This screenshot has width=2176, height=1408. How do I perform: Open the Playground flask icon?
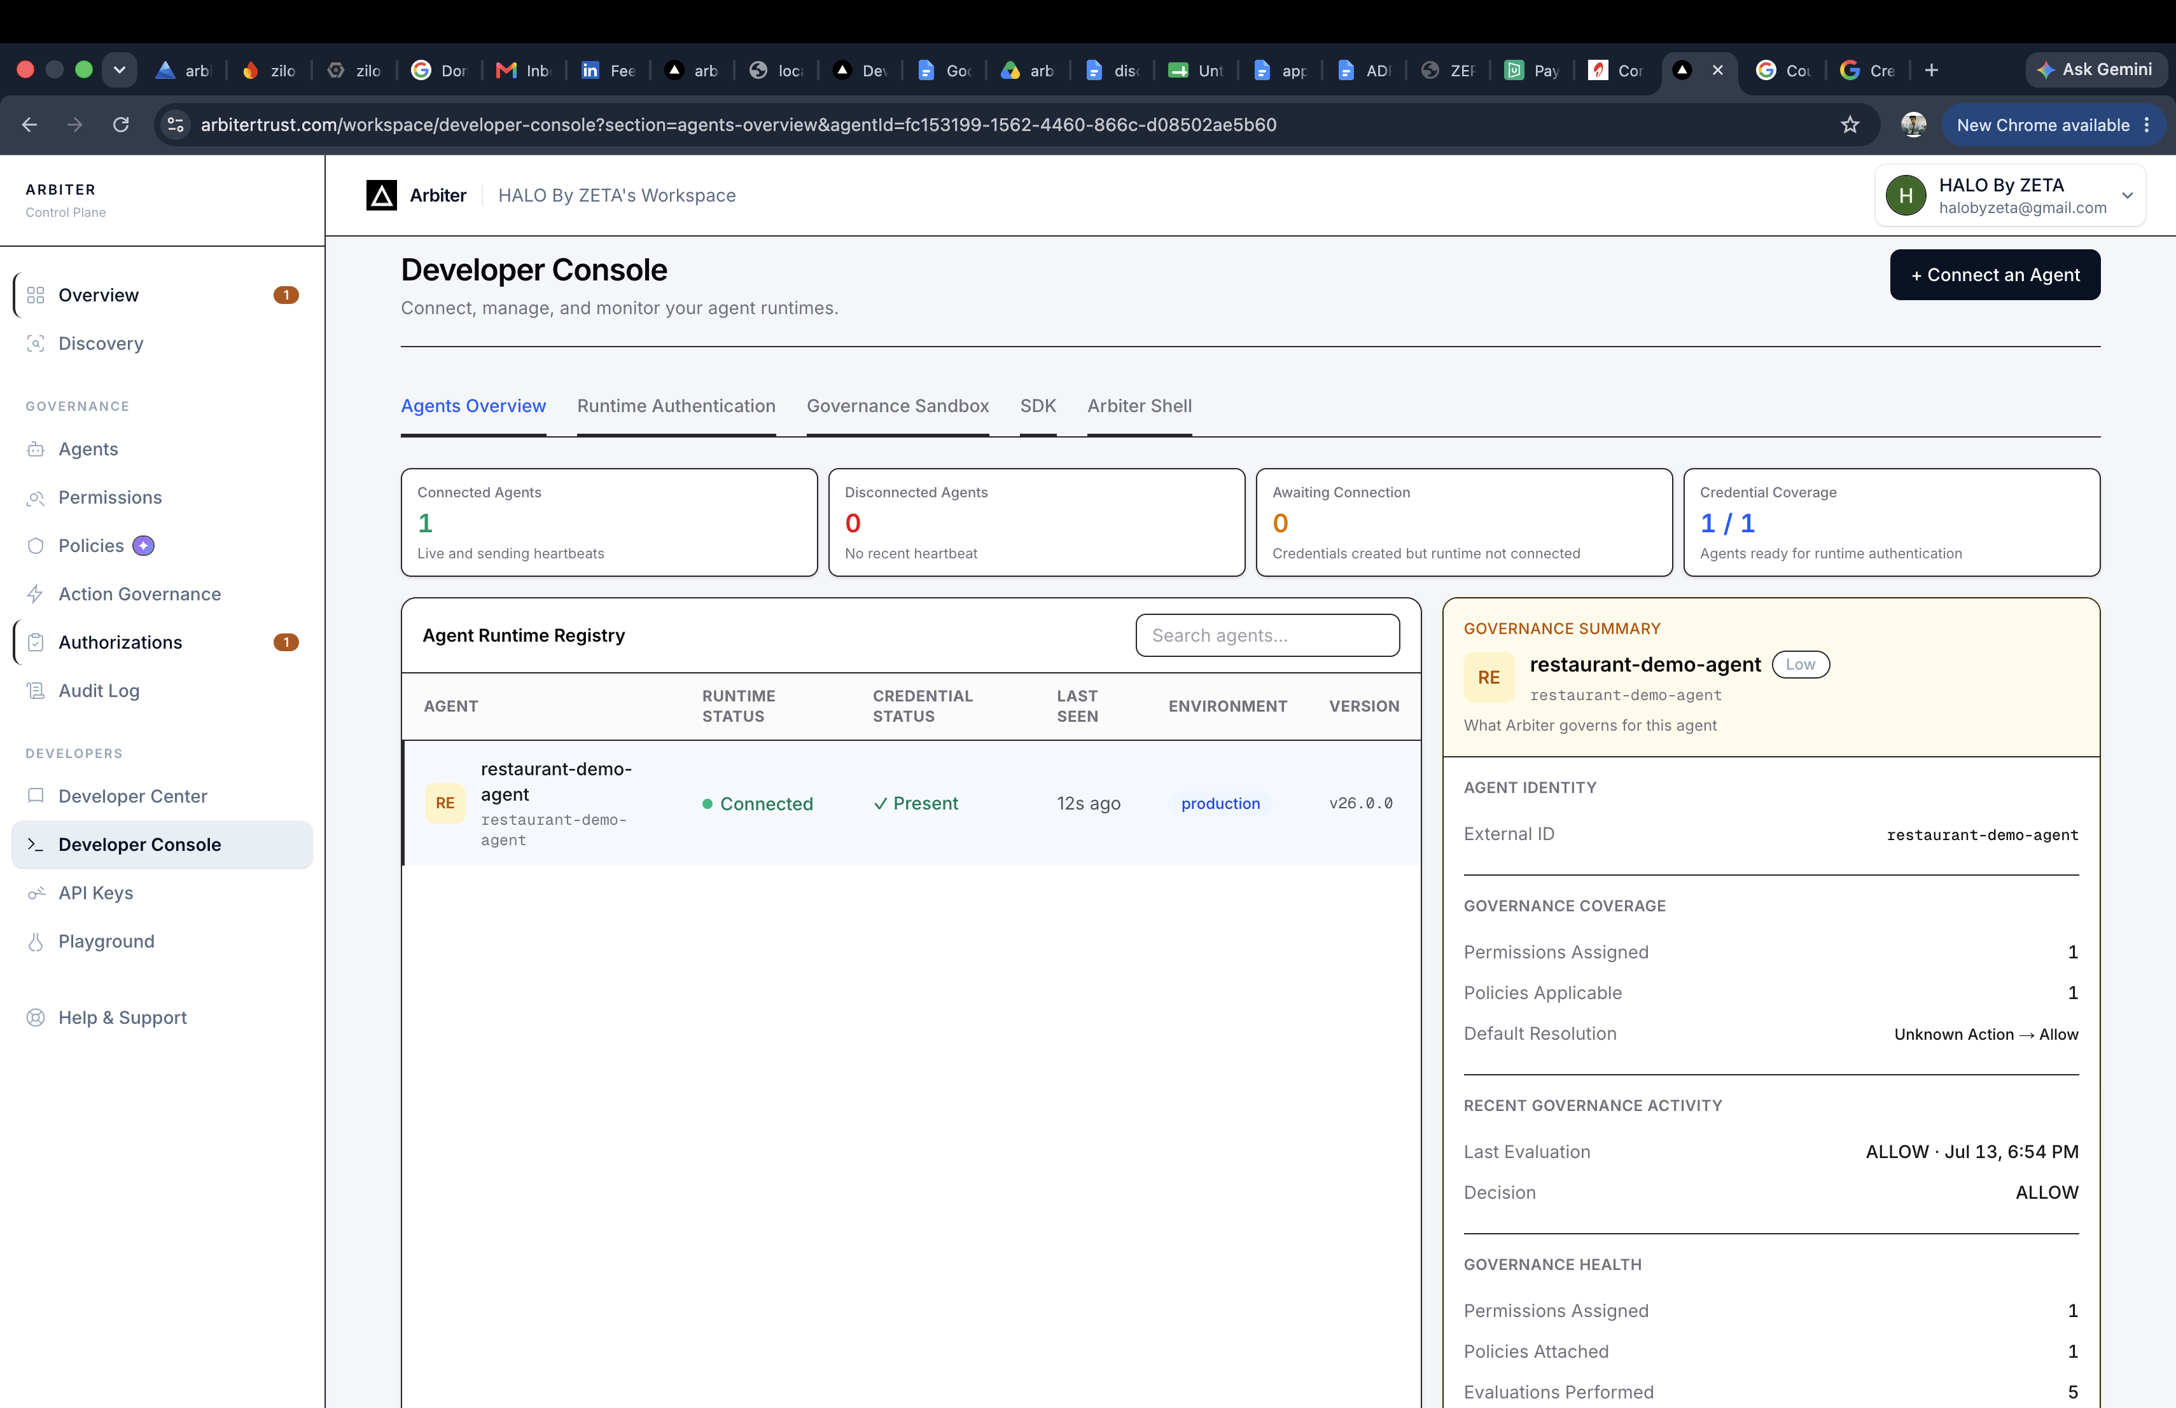click(x=36, y=941)
